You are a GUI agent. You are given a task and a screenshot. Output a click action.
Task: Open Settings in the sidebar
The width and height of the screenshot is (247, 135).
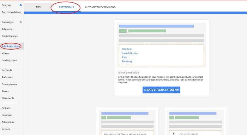(6, 108)
